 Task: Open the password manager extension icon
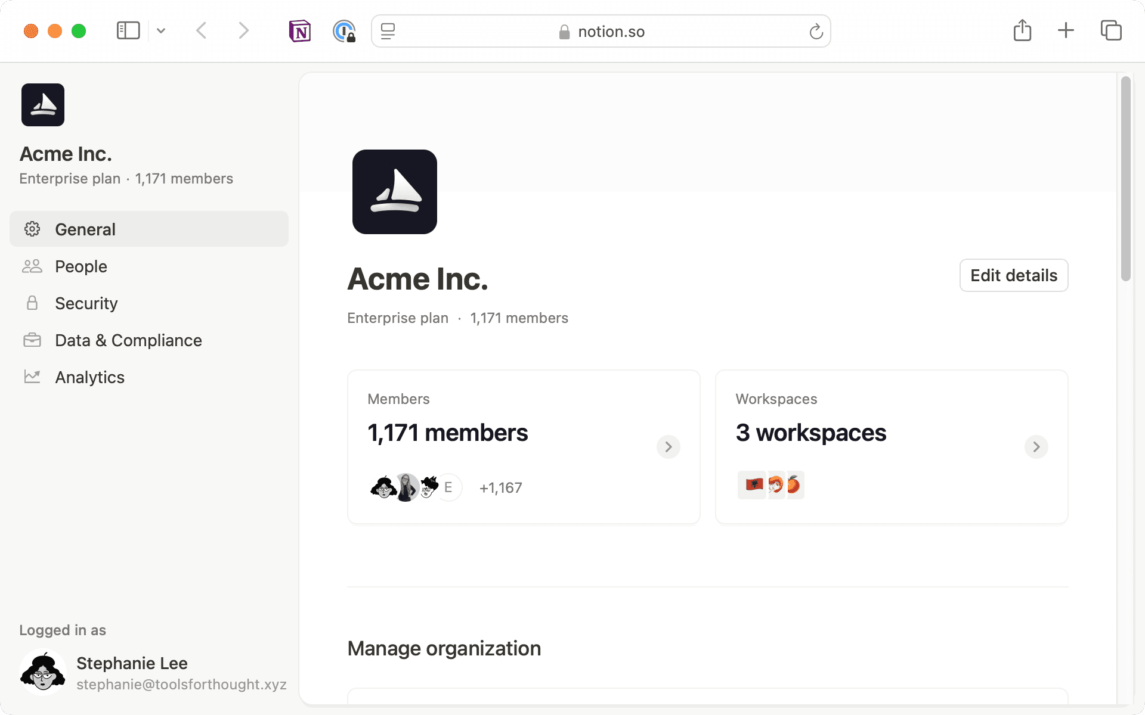(x=344, y=30)
